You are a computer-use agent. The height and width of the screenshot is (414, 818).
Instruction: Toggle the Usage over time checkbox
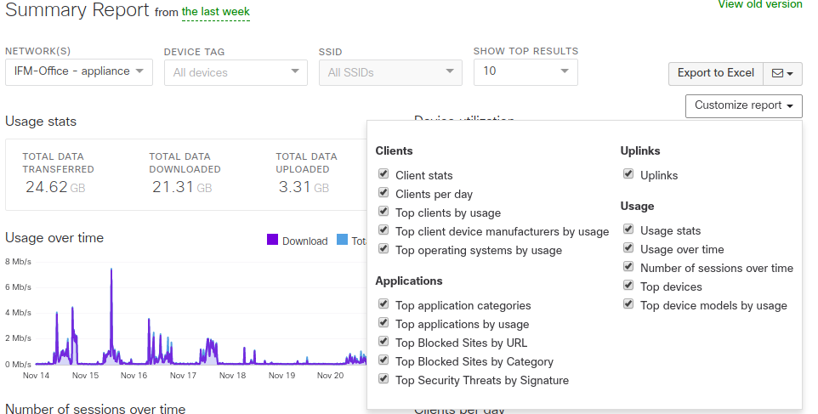pyautogui.click(x=628, y=247)
